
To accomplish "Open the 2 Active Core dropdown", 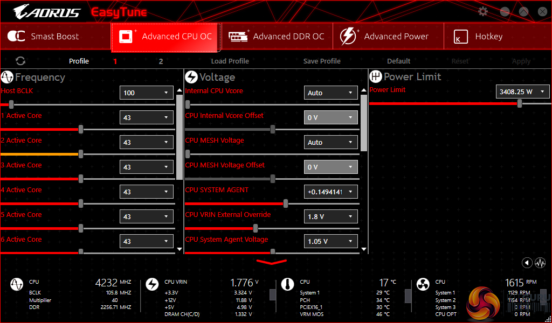I will coord(147,142).
